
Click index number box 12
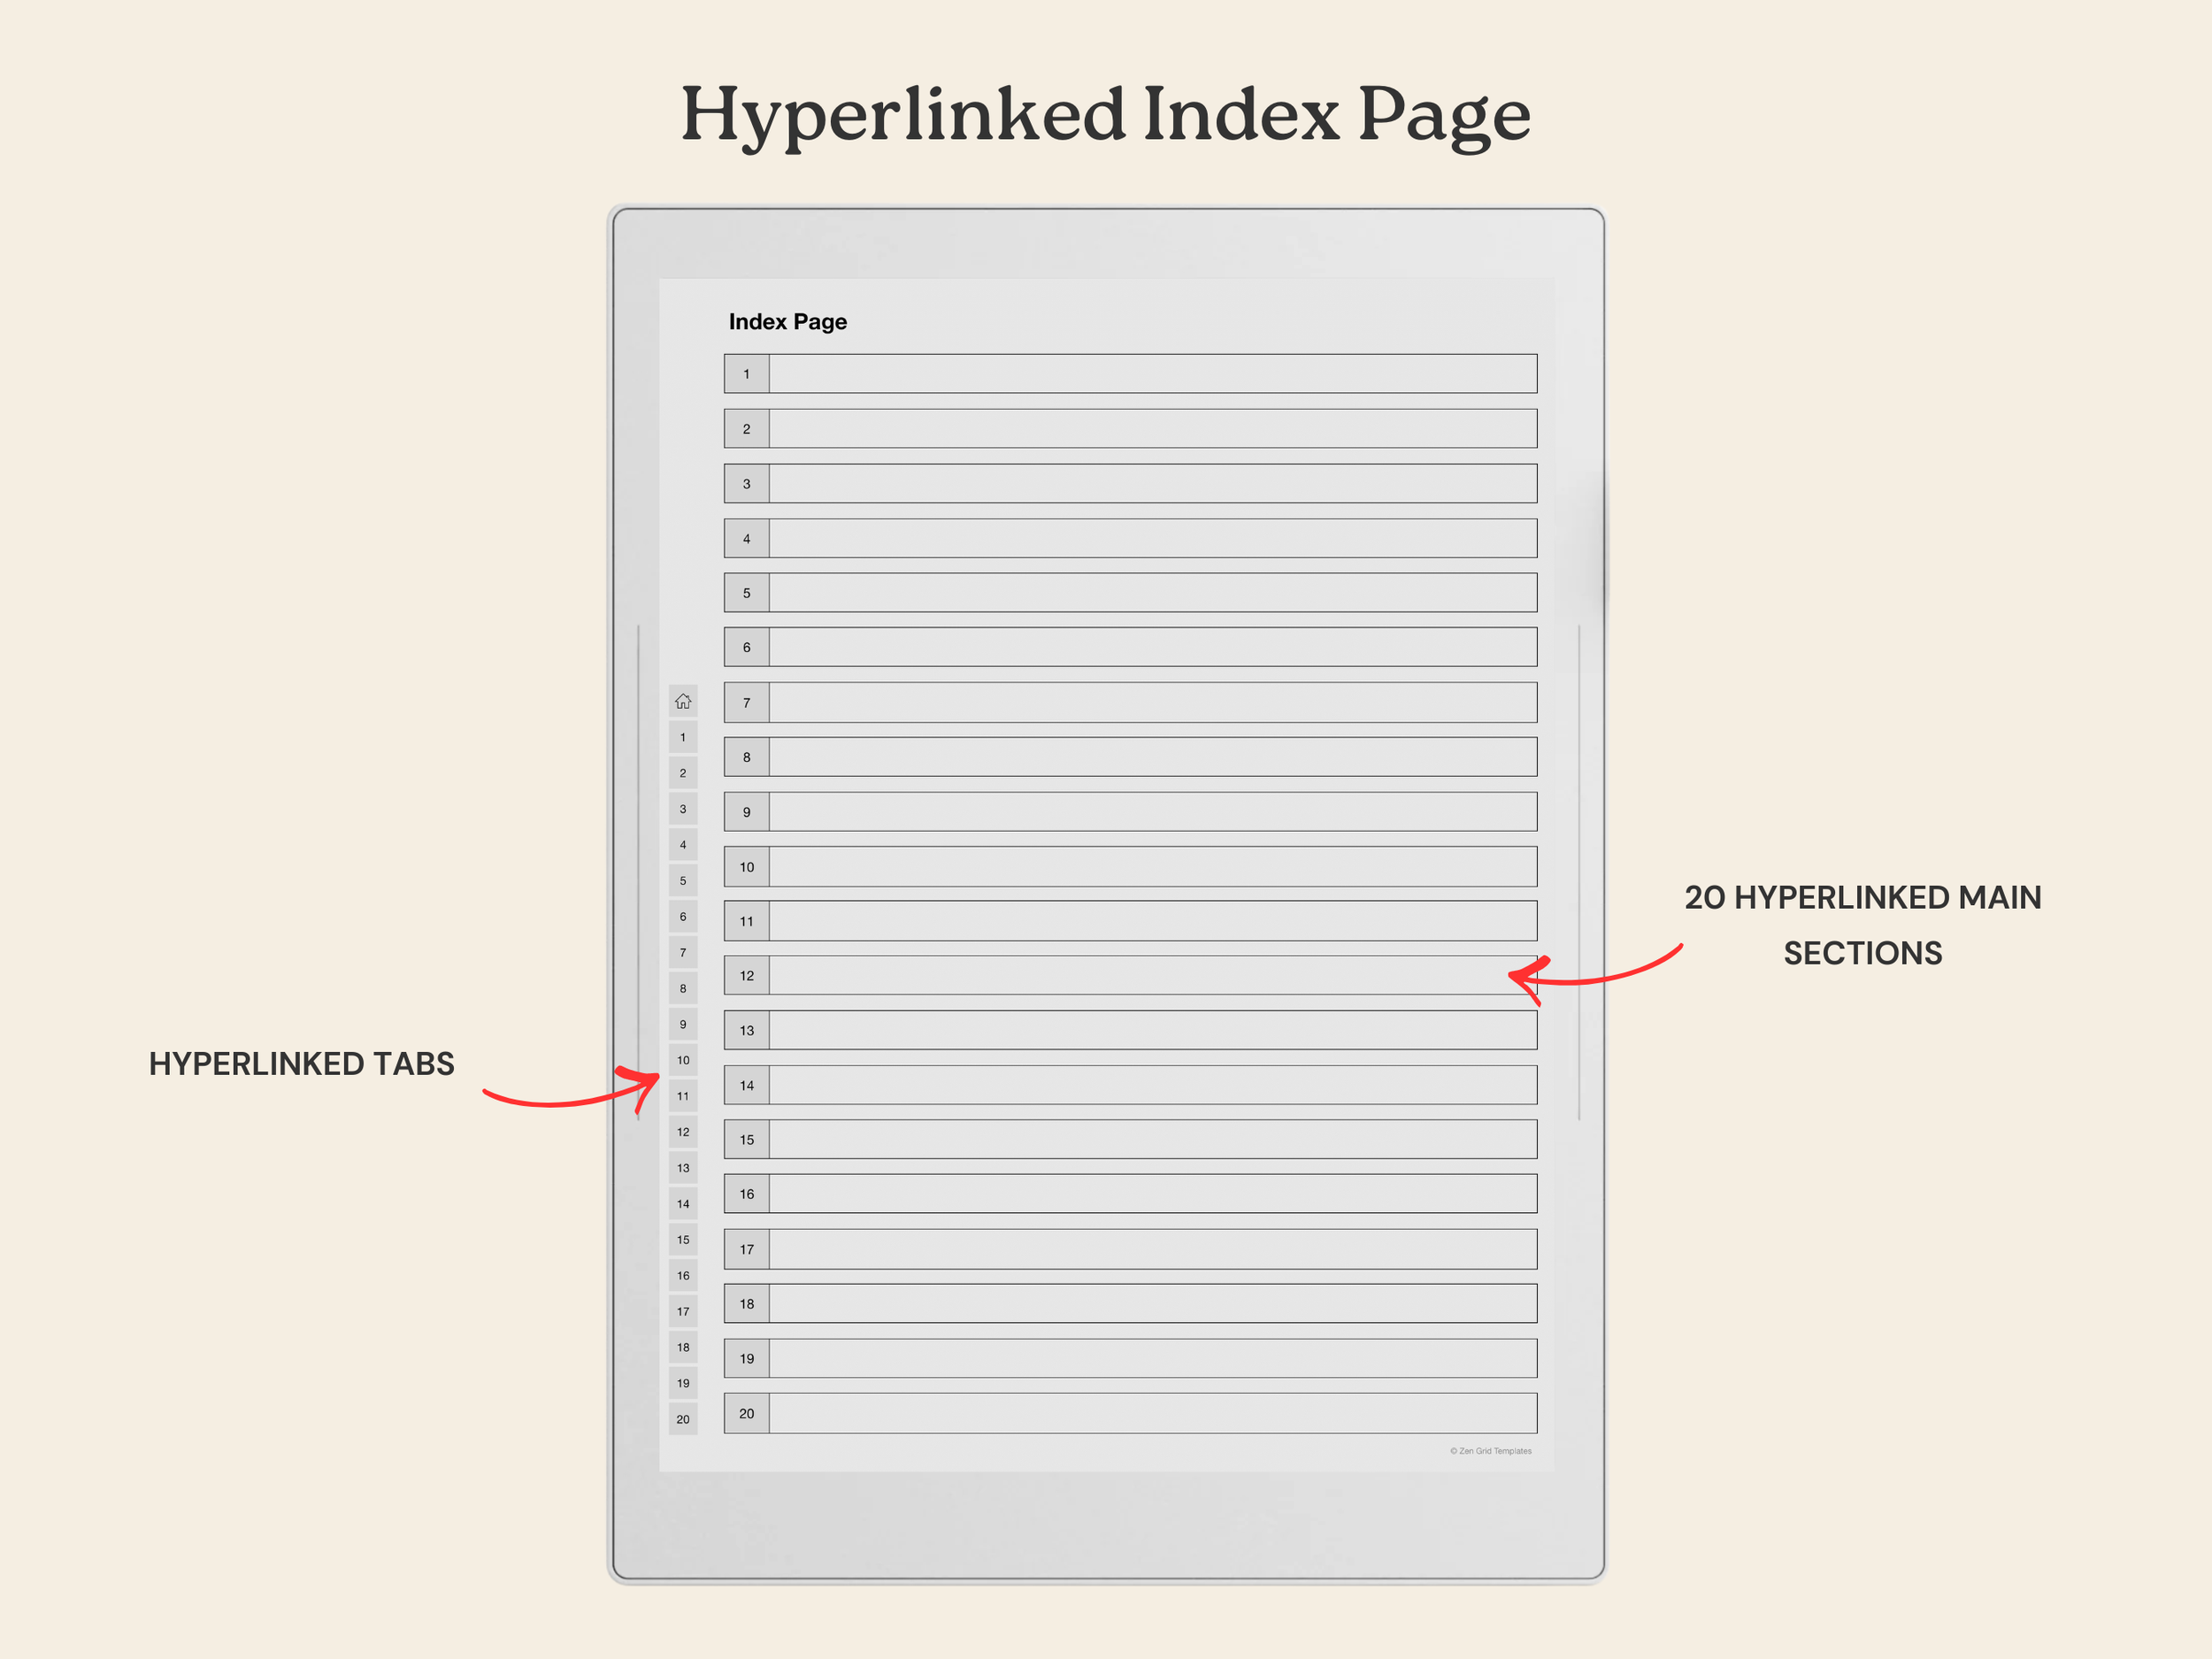746,976
